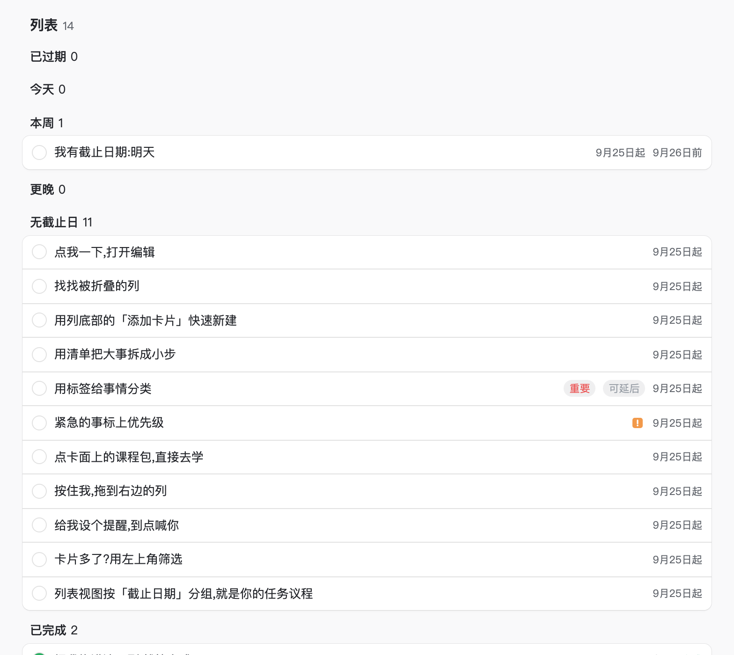
Task: Open the task text 按住我,拖到右边的列
Action: 110,491
